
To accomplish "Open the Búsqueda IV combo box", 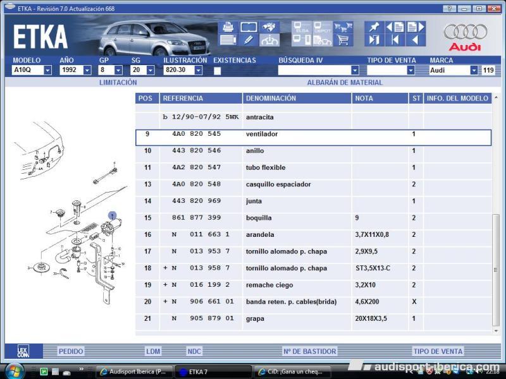I will tap(355, 71).
